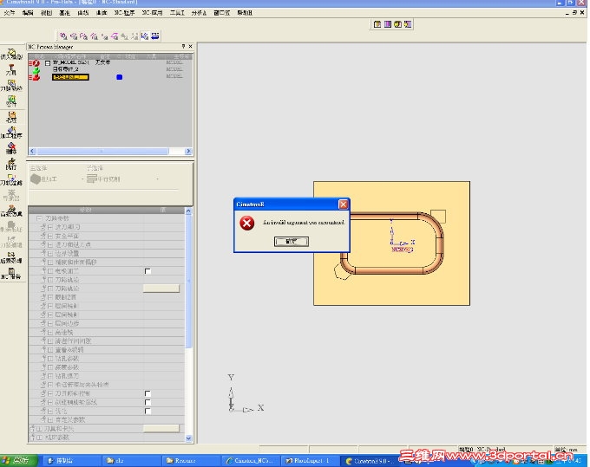Viewport: 590px width, 467px height.
Task: Click the red error icon in dialog
Action: tap(246, 224)
